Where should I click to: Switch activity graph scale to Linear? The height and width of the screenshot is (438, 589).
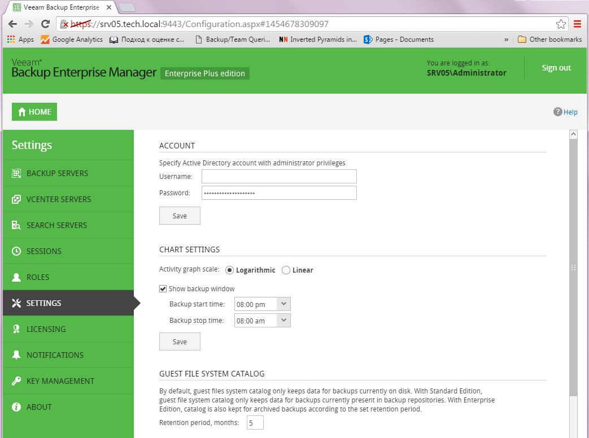[286, 270]
